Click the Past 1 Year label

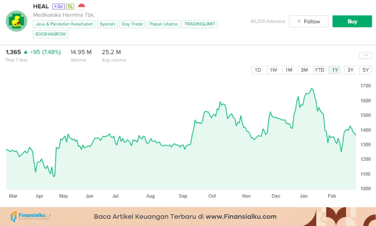coord(17,60)
